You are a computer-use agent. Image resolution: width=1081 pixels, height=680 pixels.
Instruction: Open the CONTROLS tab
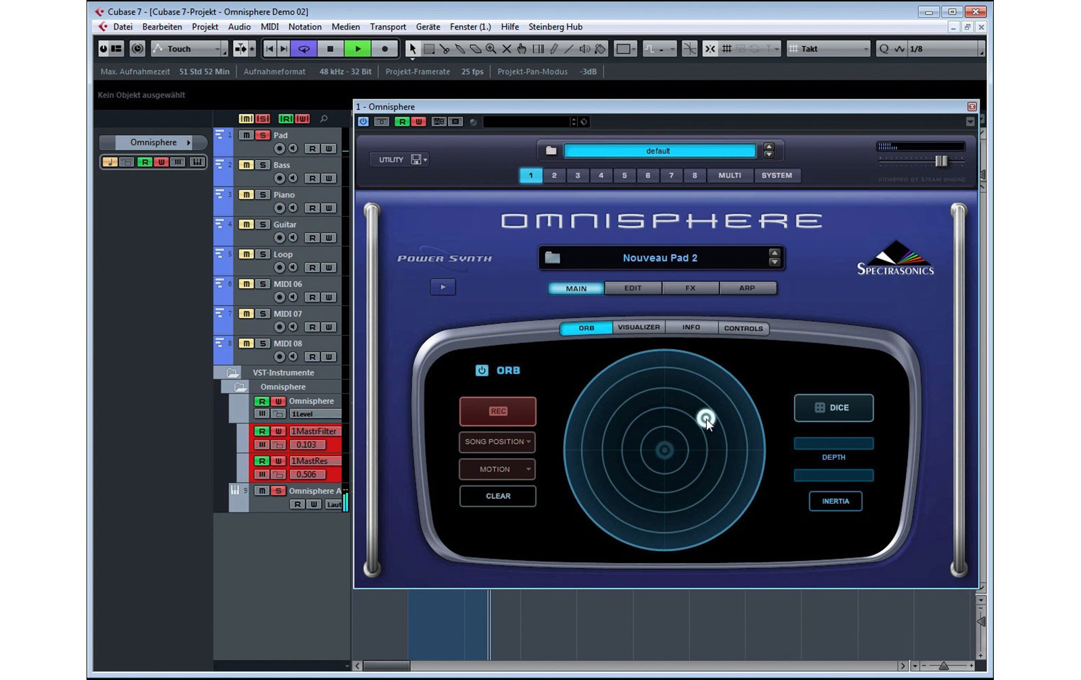coord(743,328)
